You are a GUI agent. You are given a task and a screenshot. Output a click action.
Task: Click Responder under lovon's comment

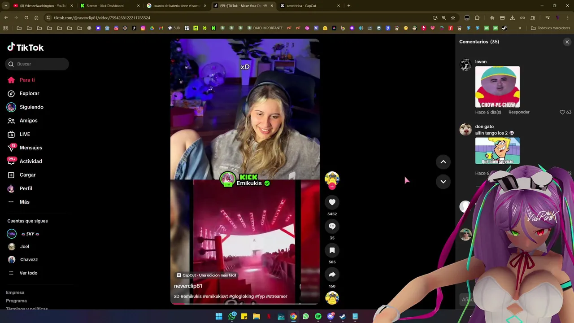(x=519, y=112)
